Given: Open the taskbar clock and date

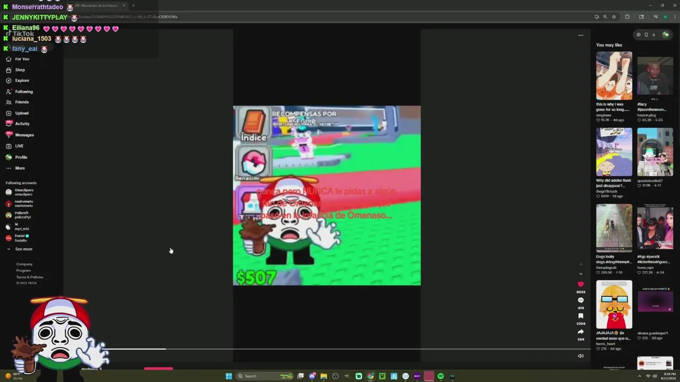Looking at the screenshot, I should 668,376.
